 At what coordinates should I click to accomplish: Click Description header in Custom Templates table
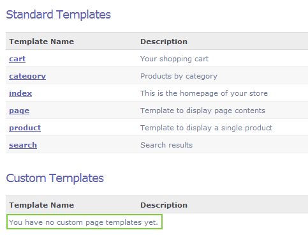(164, 205)
